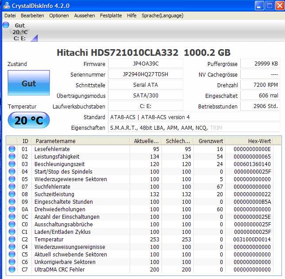The image size is (285, 279).
Task: Open the Aussehen menu
Action: [85, 15]
